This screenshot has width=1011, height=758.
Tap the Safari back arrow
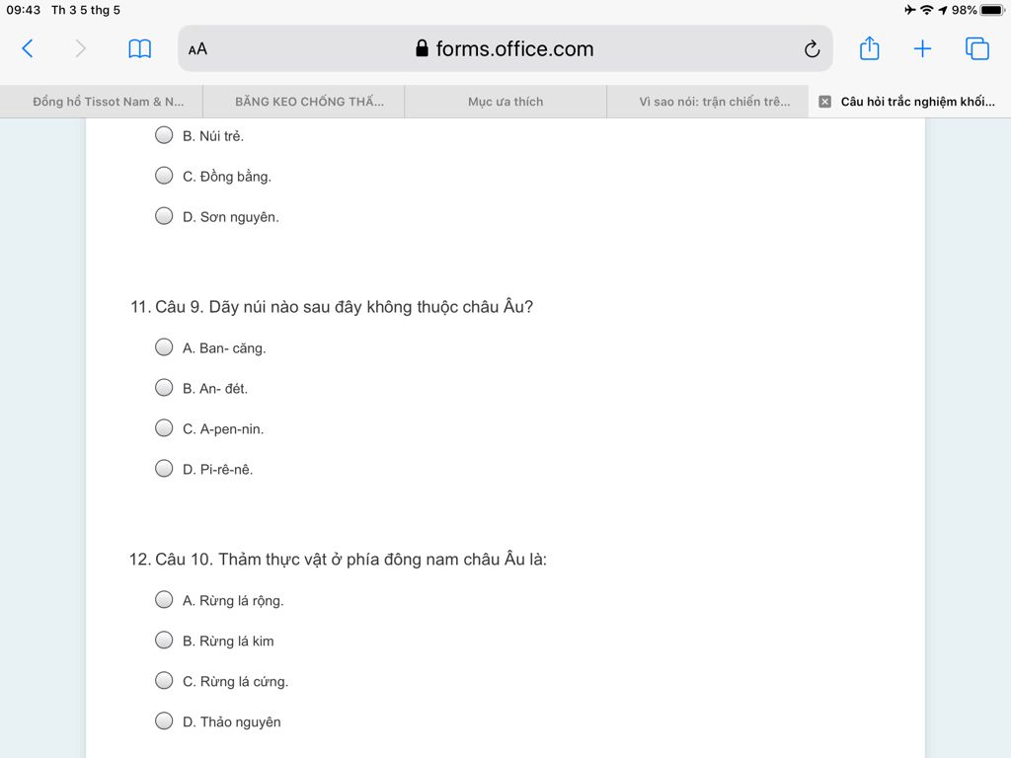(x=28, y=48)
